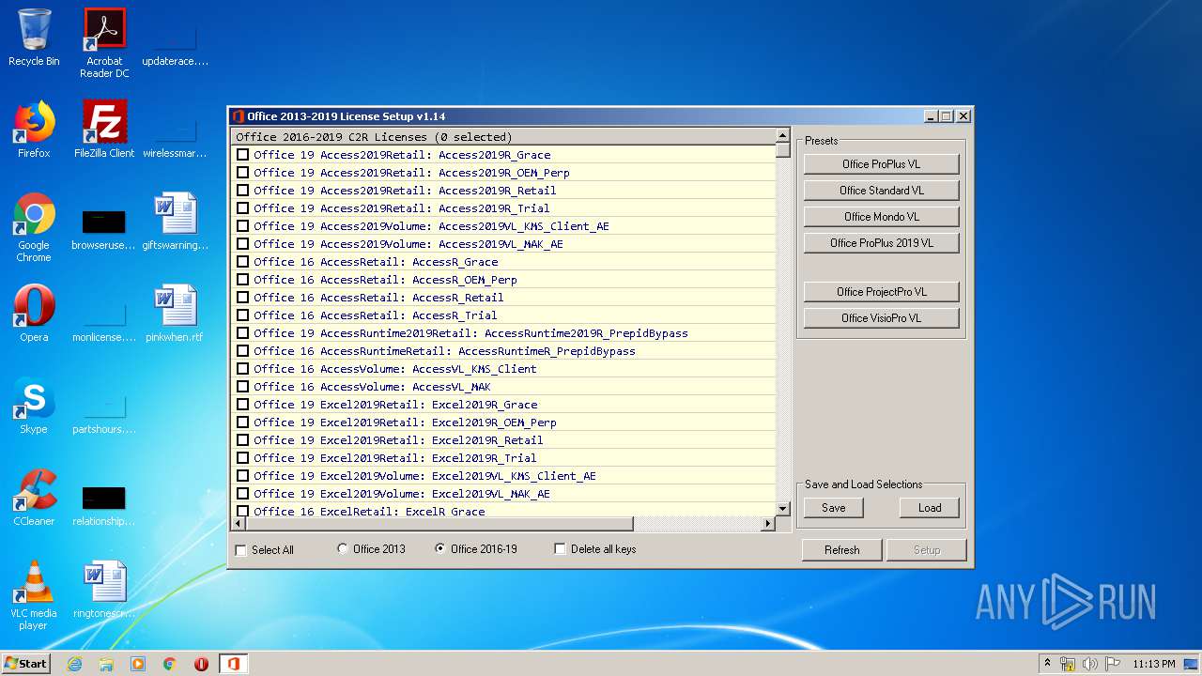Apply the Office Mondo VL preset
The image size is (1202, 676).
point(881,217)
